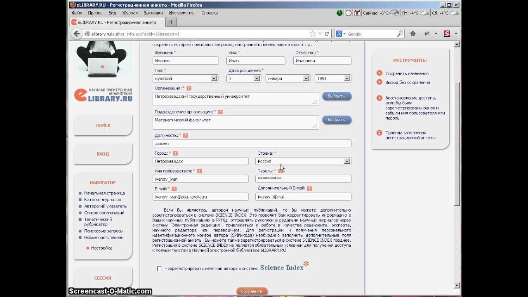Click the bug add-on toolbar icon

(427, 34)
